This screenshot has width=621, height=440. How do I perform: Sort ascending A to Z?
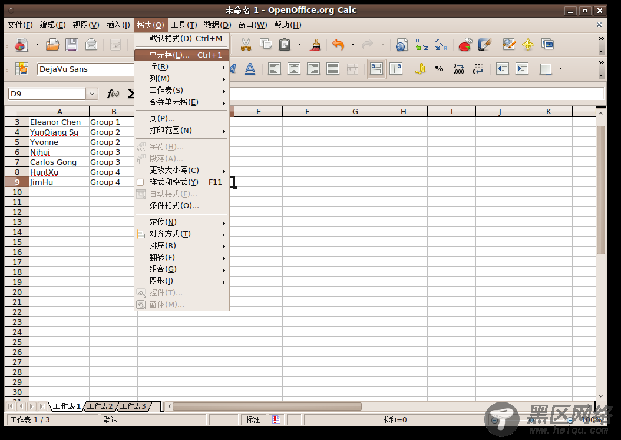(421, 45)
